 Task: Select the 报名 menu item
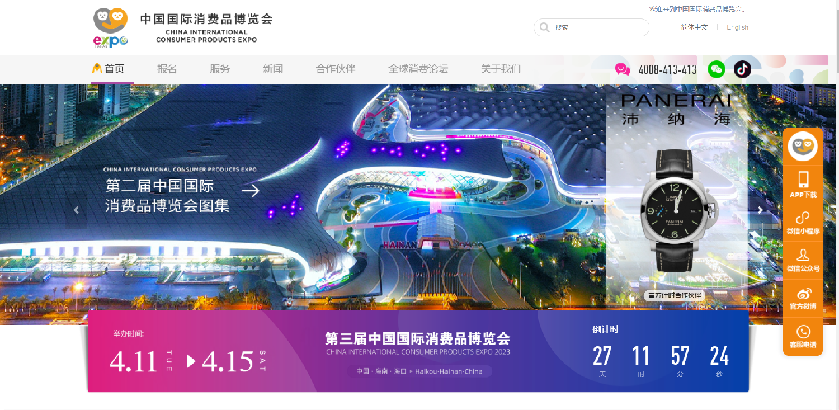[167, 69]
